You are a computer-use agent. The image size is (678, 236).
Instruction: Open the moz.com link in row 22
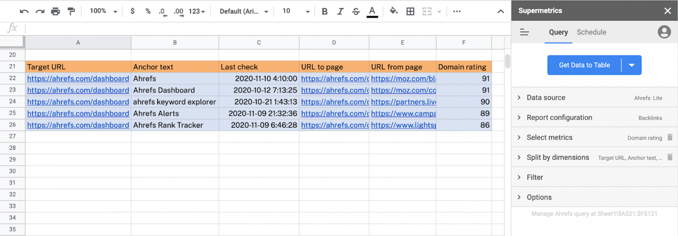tap(403, 79)
